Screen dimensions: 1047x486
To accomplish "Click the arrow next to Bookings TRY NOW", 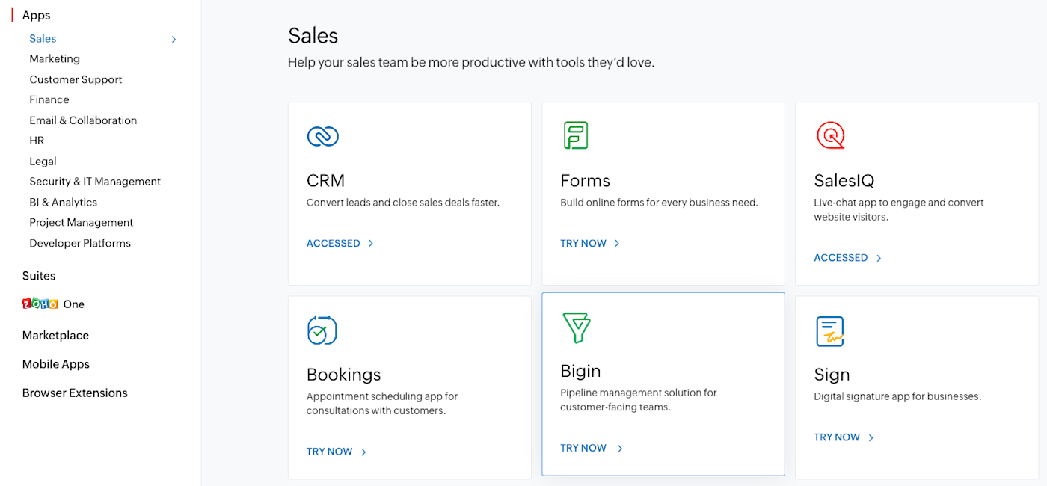I will [363, 452].
